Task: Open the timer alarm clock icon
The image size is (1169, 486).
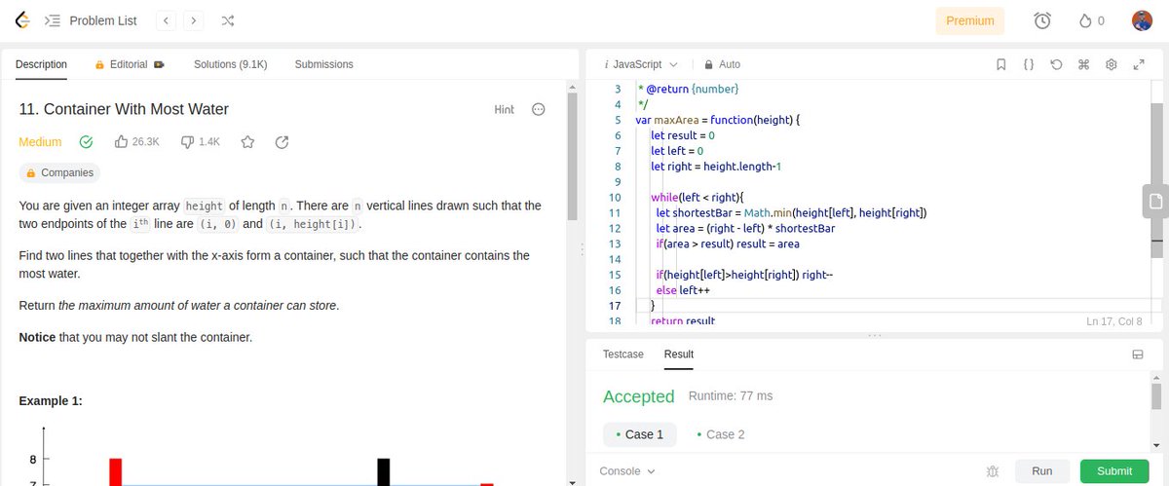Action: click(x=1042, y=20)
